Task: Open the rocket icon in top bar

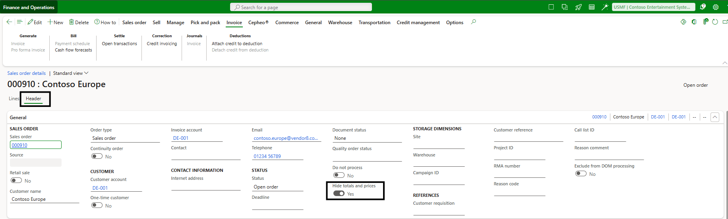Action: click(579, 7)
